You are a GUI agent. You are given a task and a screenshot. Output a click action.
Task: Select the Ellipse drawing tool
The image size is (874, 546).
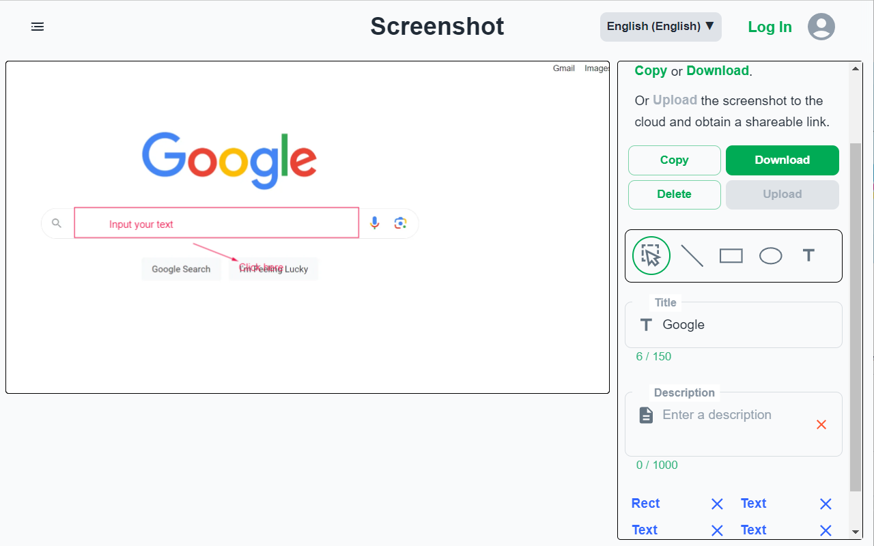[770, 255]
